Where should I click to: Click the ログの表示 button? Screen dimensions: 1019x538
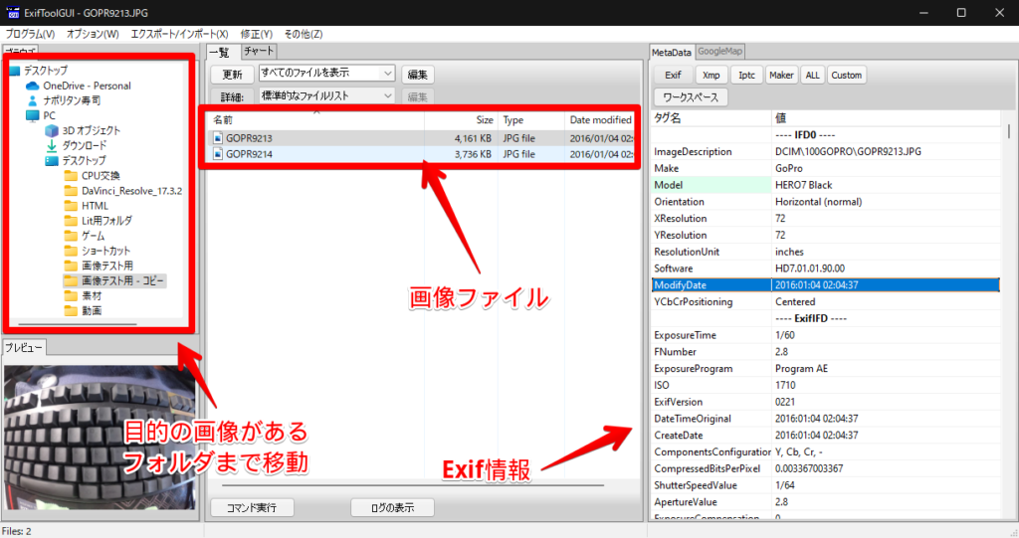coord(392,507)
